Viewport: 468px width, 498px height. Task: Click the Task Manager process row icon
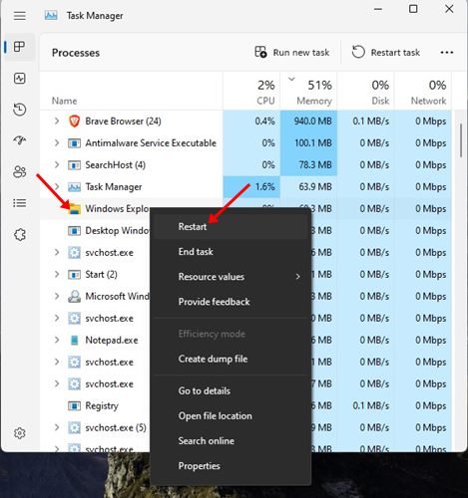click(74, 187)
